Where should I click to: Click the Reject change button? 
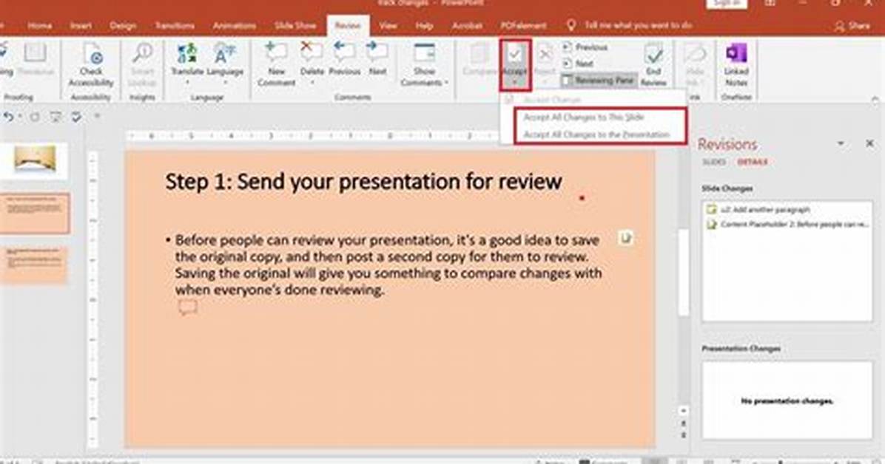pos(545,59)
